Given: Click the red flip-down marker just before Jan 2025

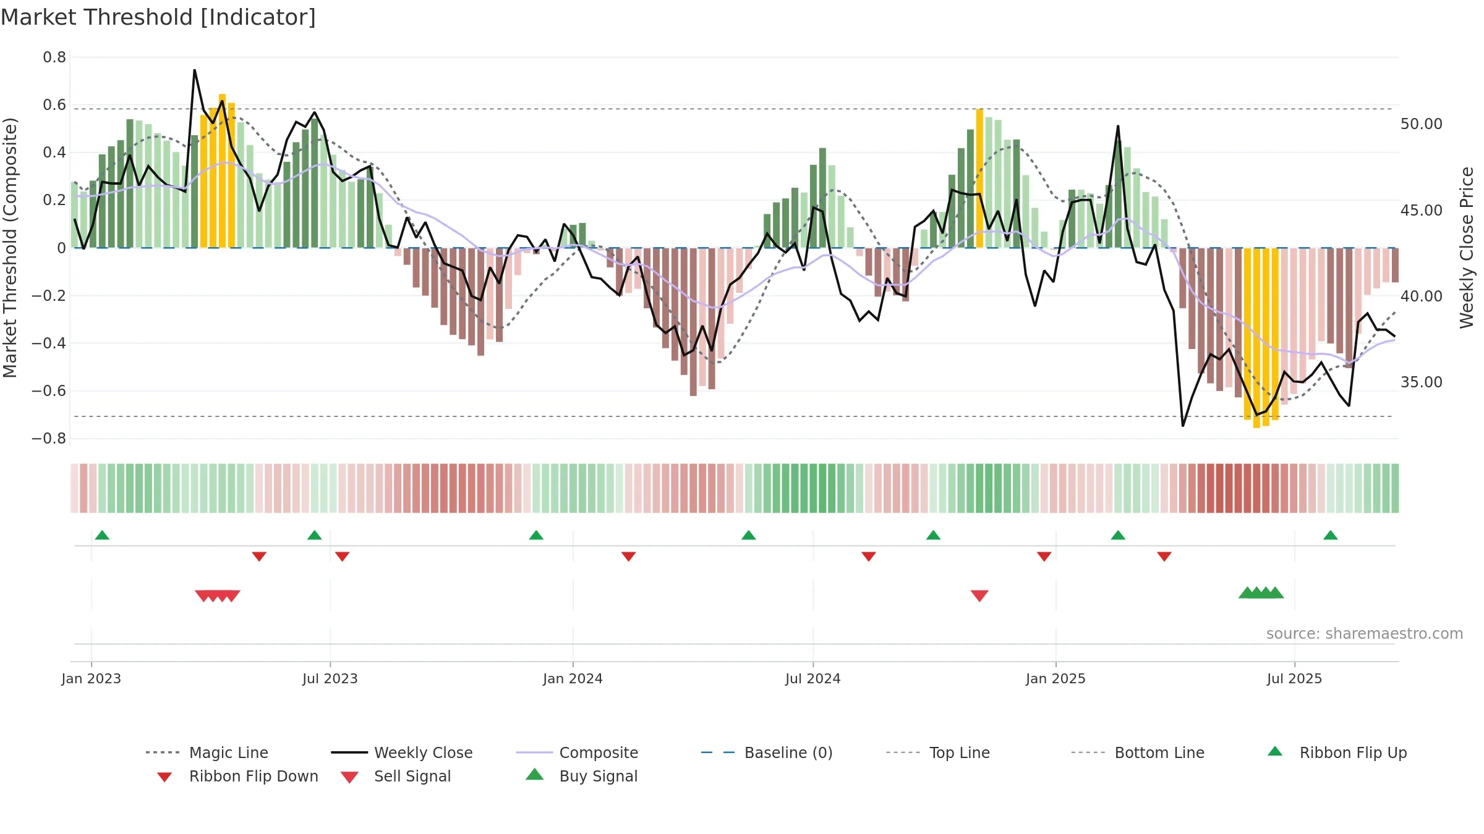Looking at the screenshot, I should point(1044,557).
